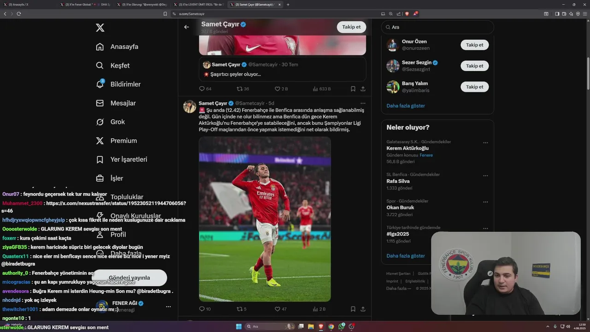Screen dimensions: 590x332
Task: Follow Sezer Sezgin
Action: [x=474, y=66]
